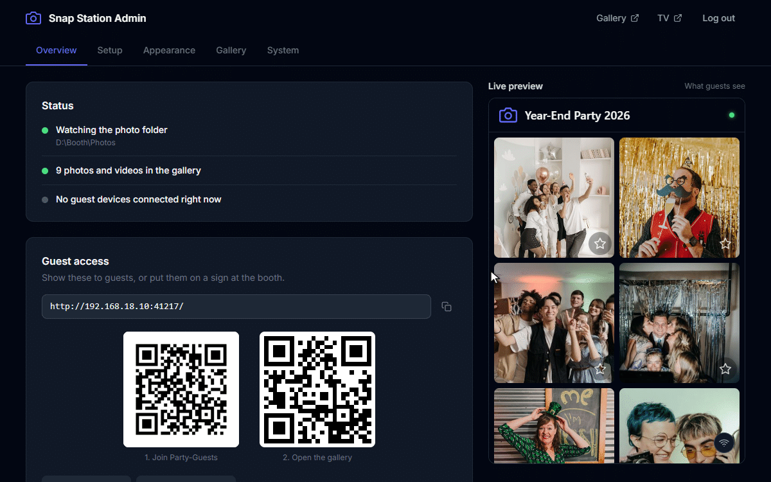Open the System tab

tap(283, 50)
